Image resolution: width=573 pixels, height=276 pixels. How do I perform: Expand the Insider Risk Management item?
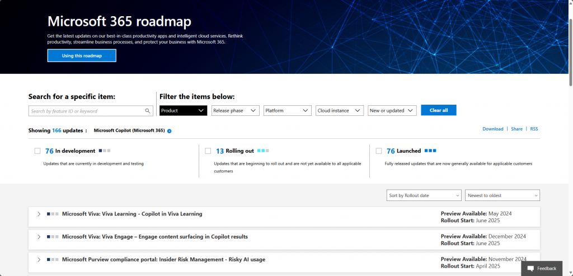click(39, 260)
